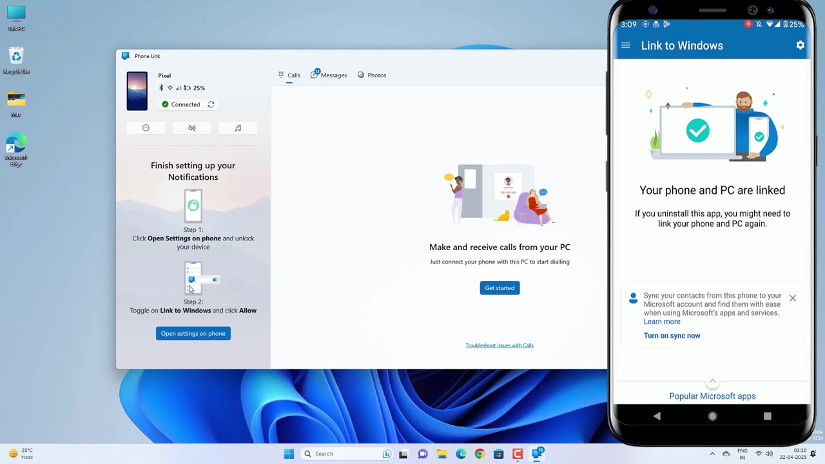
Task: Click the Pixel phone wallpaper thumbnail
Action: [137, 91]
